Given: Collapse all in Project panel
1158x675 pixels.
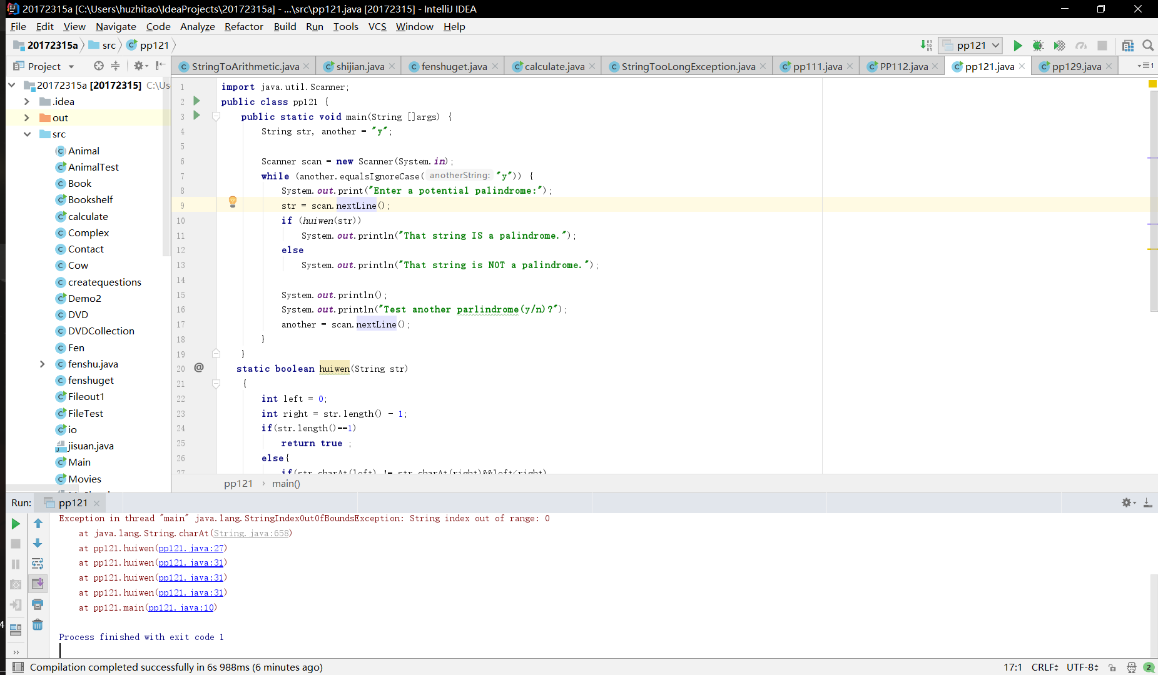Looking at the screenshot, I should [115, 66].
